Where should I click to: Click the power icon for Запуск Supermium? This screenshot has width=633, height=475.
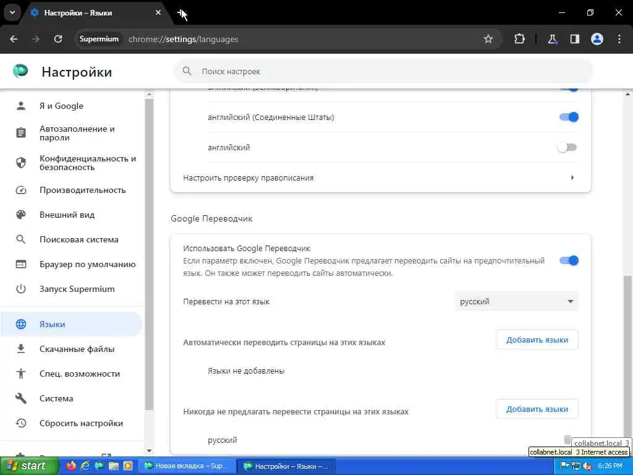coord(21,289)
